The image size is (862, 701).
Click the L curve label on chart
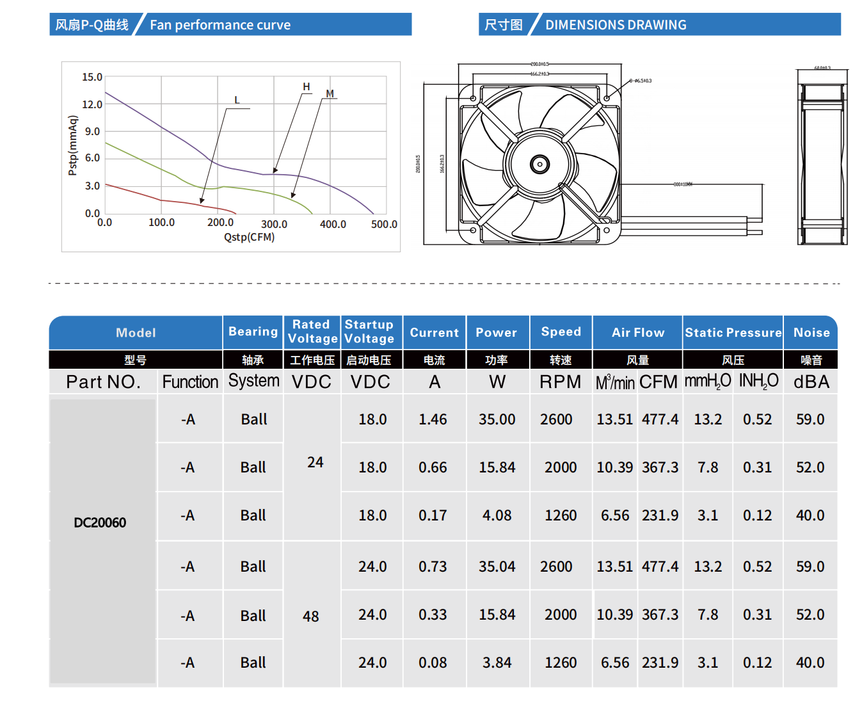(x=237, y=101)
